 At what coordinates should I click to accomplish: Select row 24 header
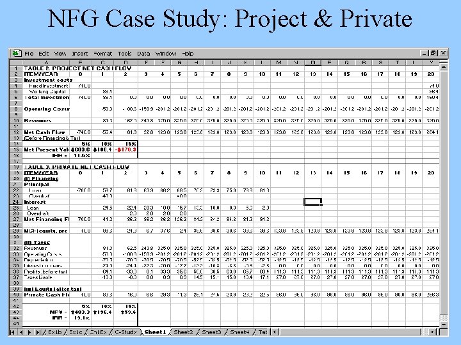(x=16, y=202)
